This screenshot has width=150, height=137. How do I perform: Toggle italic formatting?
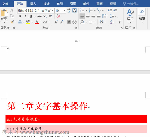click(25, 16)
